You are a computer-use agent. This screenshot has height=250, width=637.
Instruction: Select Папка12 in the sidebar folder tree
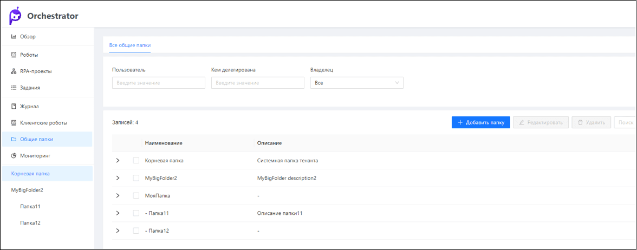pyautogui.click(x=30, y=223)
